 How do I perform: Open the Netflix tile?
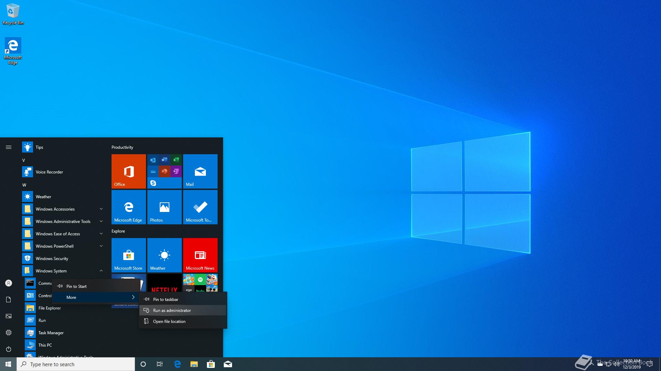165,283
